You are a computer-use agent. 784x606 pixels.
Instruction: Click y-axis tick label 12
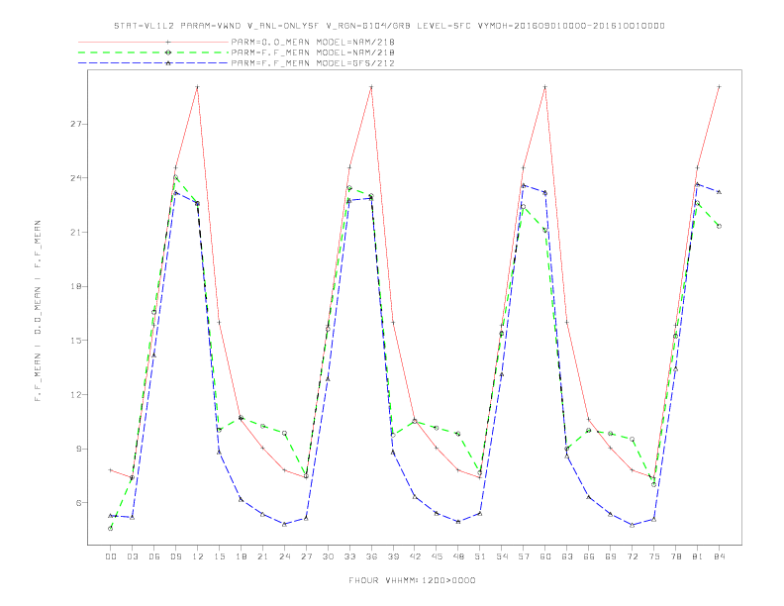pyautogui.click(x=75, y=394)
